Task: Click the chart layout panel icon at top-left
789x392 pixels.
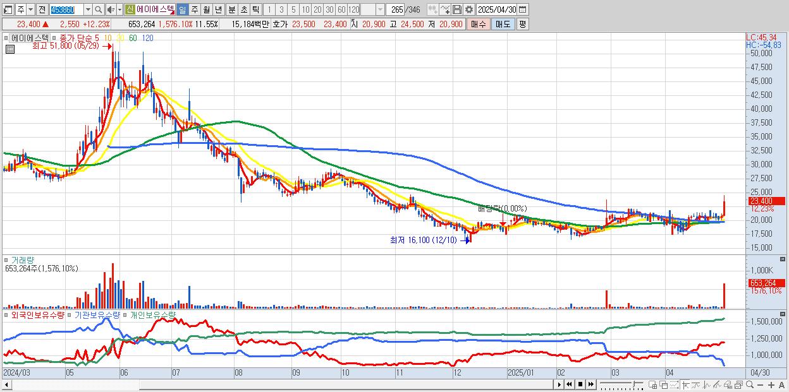Action: [x=8, y=9]
